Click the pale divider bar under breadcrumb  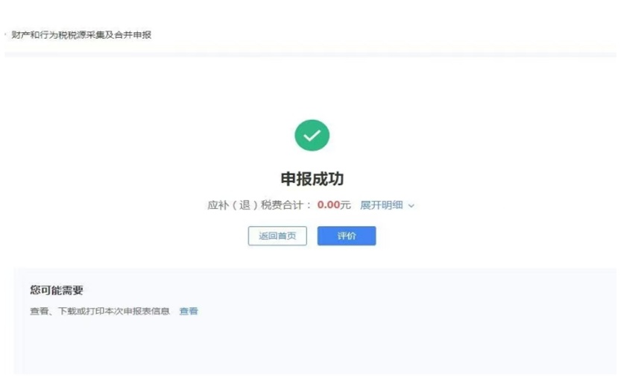click(310, 54)
